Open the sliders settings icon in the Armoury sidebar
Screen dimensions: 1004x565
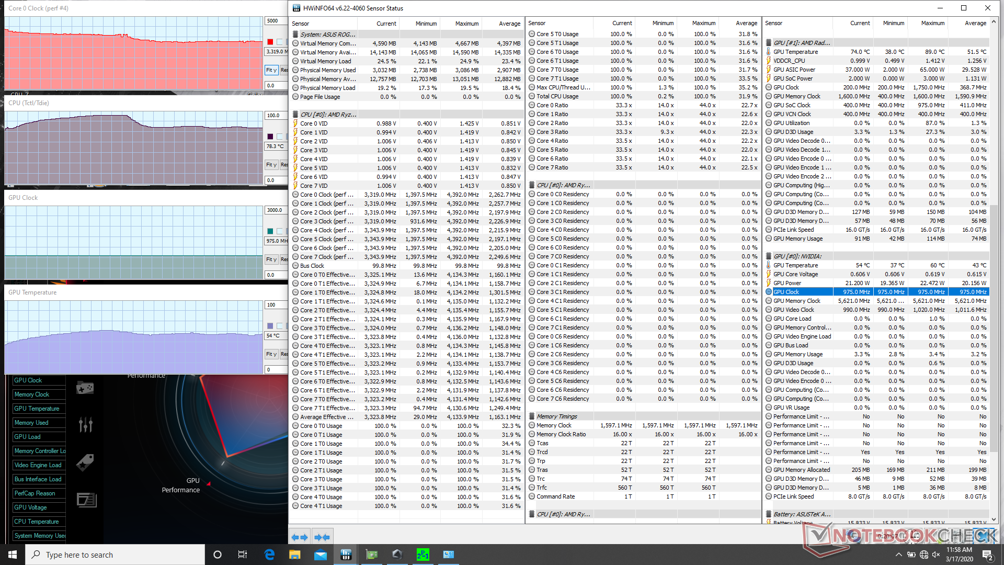(x=85, y=425)
